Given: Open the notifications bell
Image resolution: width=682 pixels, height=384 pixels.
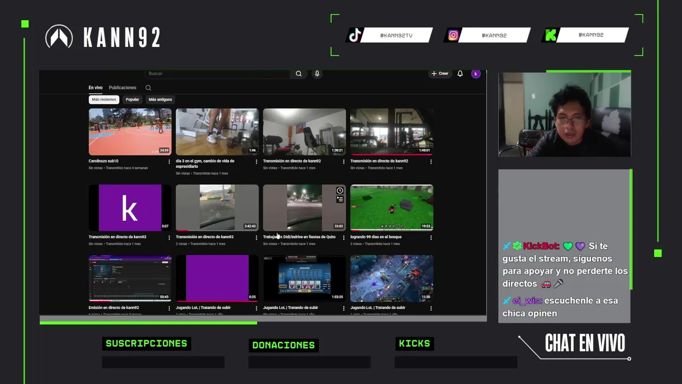Looking at the screenshot, I should pyautogui.click(x=460, y=74).
